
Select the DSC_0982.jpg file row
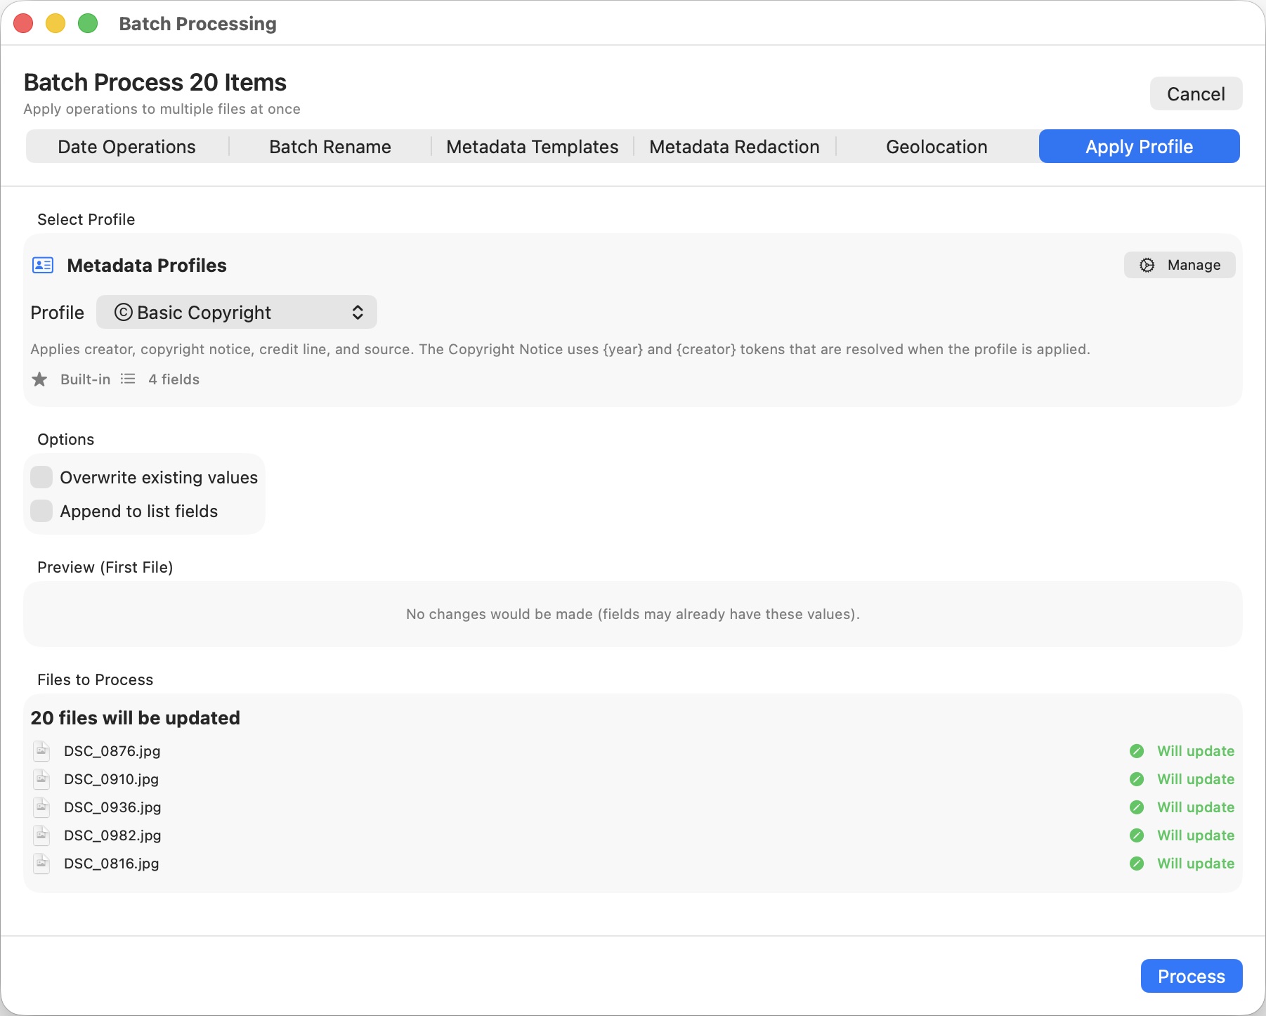coord(492,835)
